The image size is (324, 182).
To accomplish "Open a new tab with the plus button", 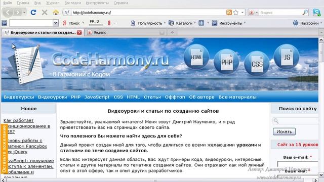I will pos(172,32).
